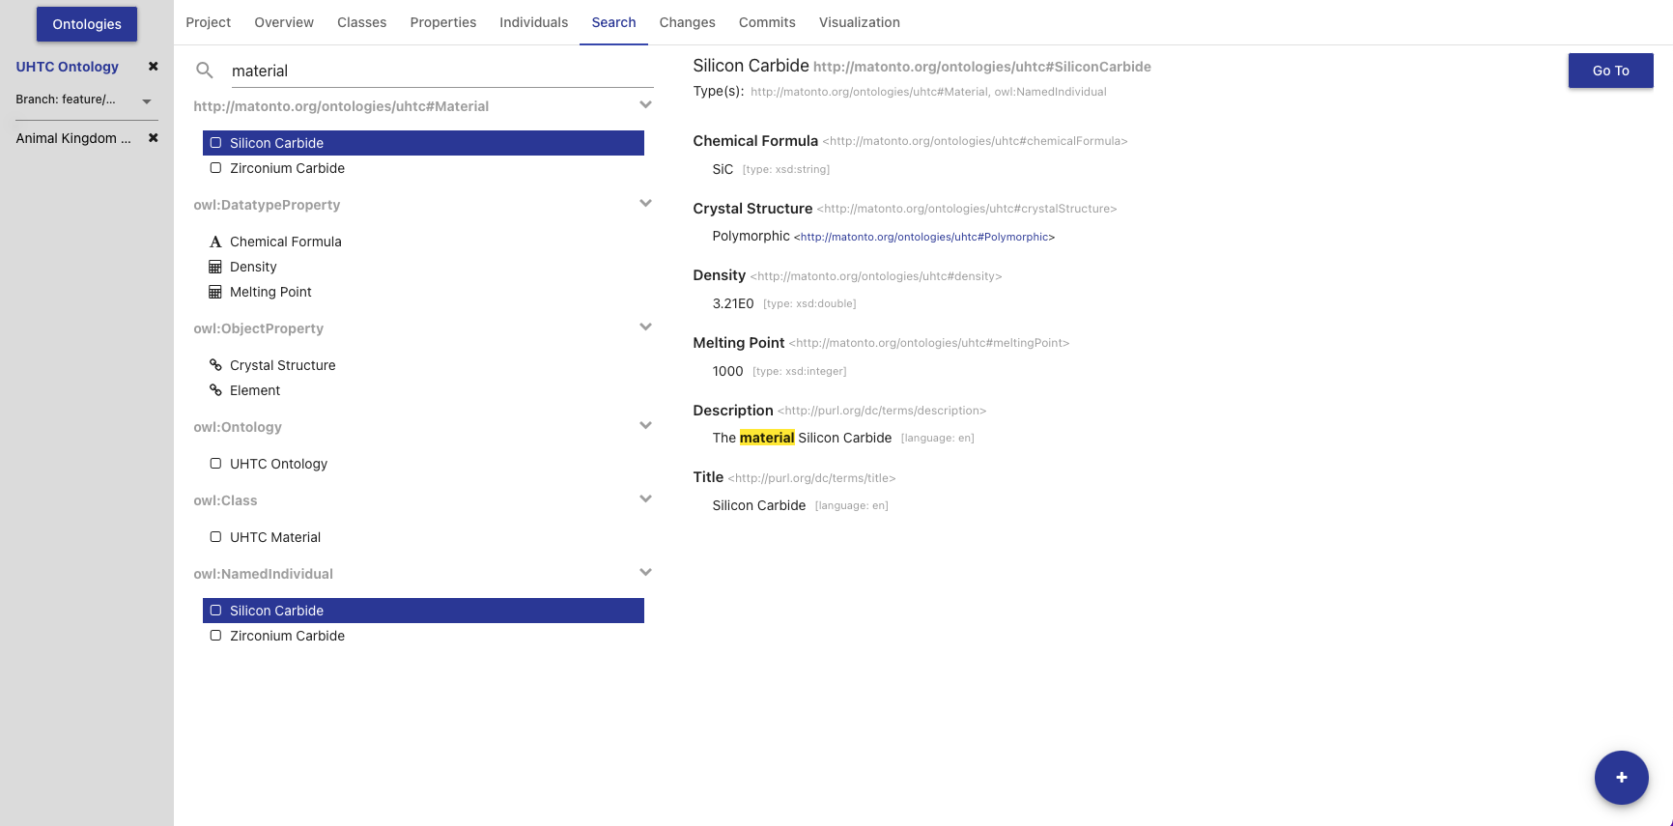Click the search magnifier icon

click(205, 71)
